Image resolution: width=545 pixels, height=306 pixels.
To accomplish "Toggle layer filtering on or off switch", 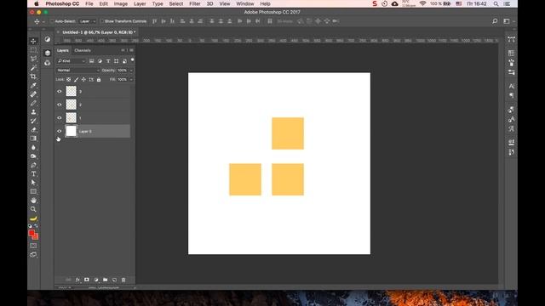I will coord(133,60).
